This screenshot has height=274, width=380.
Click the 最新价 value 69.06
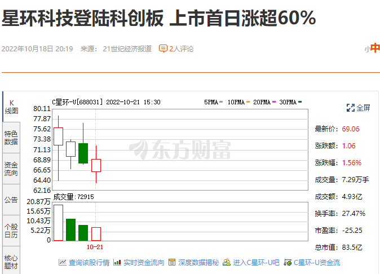[351, 129]
